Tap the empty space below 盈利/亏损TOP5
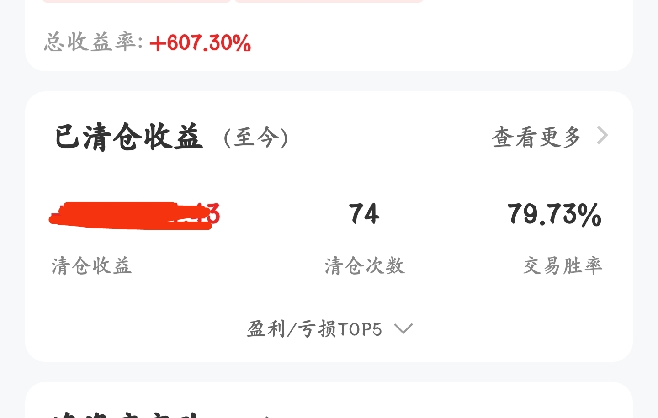658x418 pixels. click(329, 351)
